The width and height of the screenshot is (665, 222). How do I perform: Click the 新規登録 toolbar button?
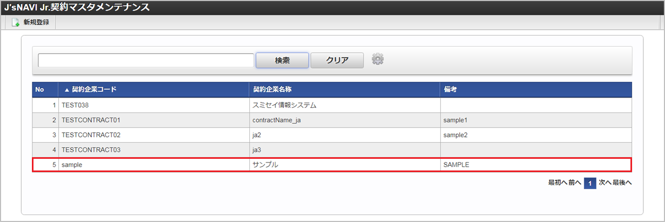coord(30,22)
